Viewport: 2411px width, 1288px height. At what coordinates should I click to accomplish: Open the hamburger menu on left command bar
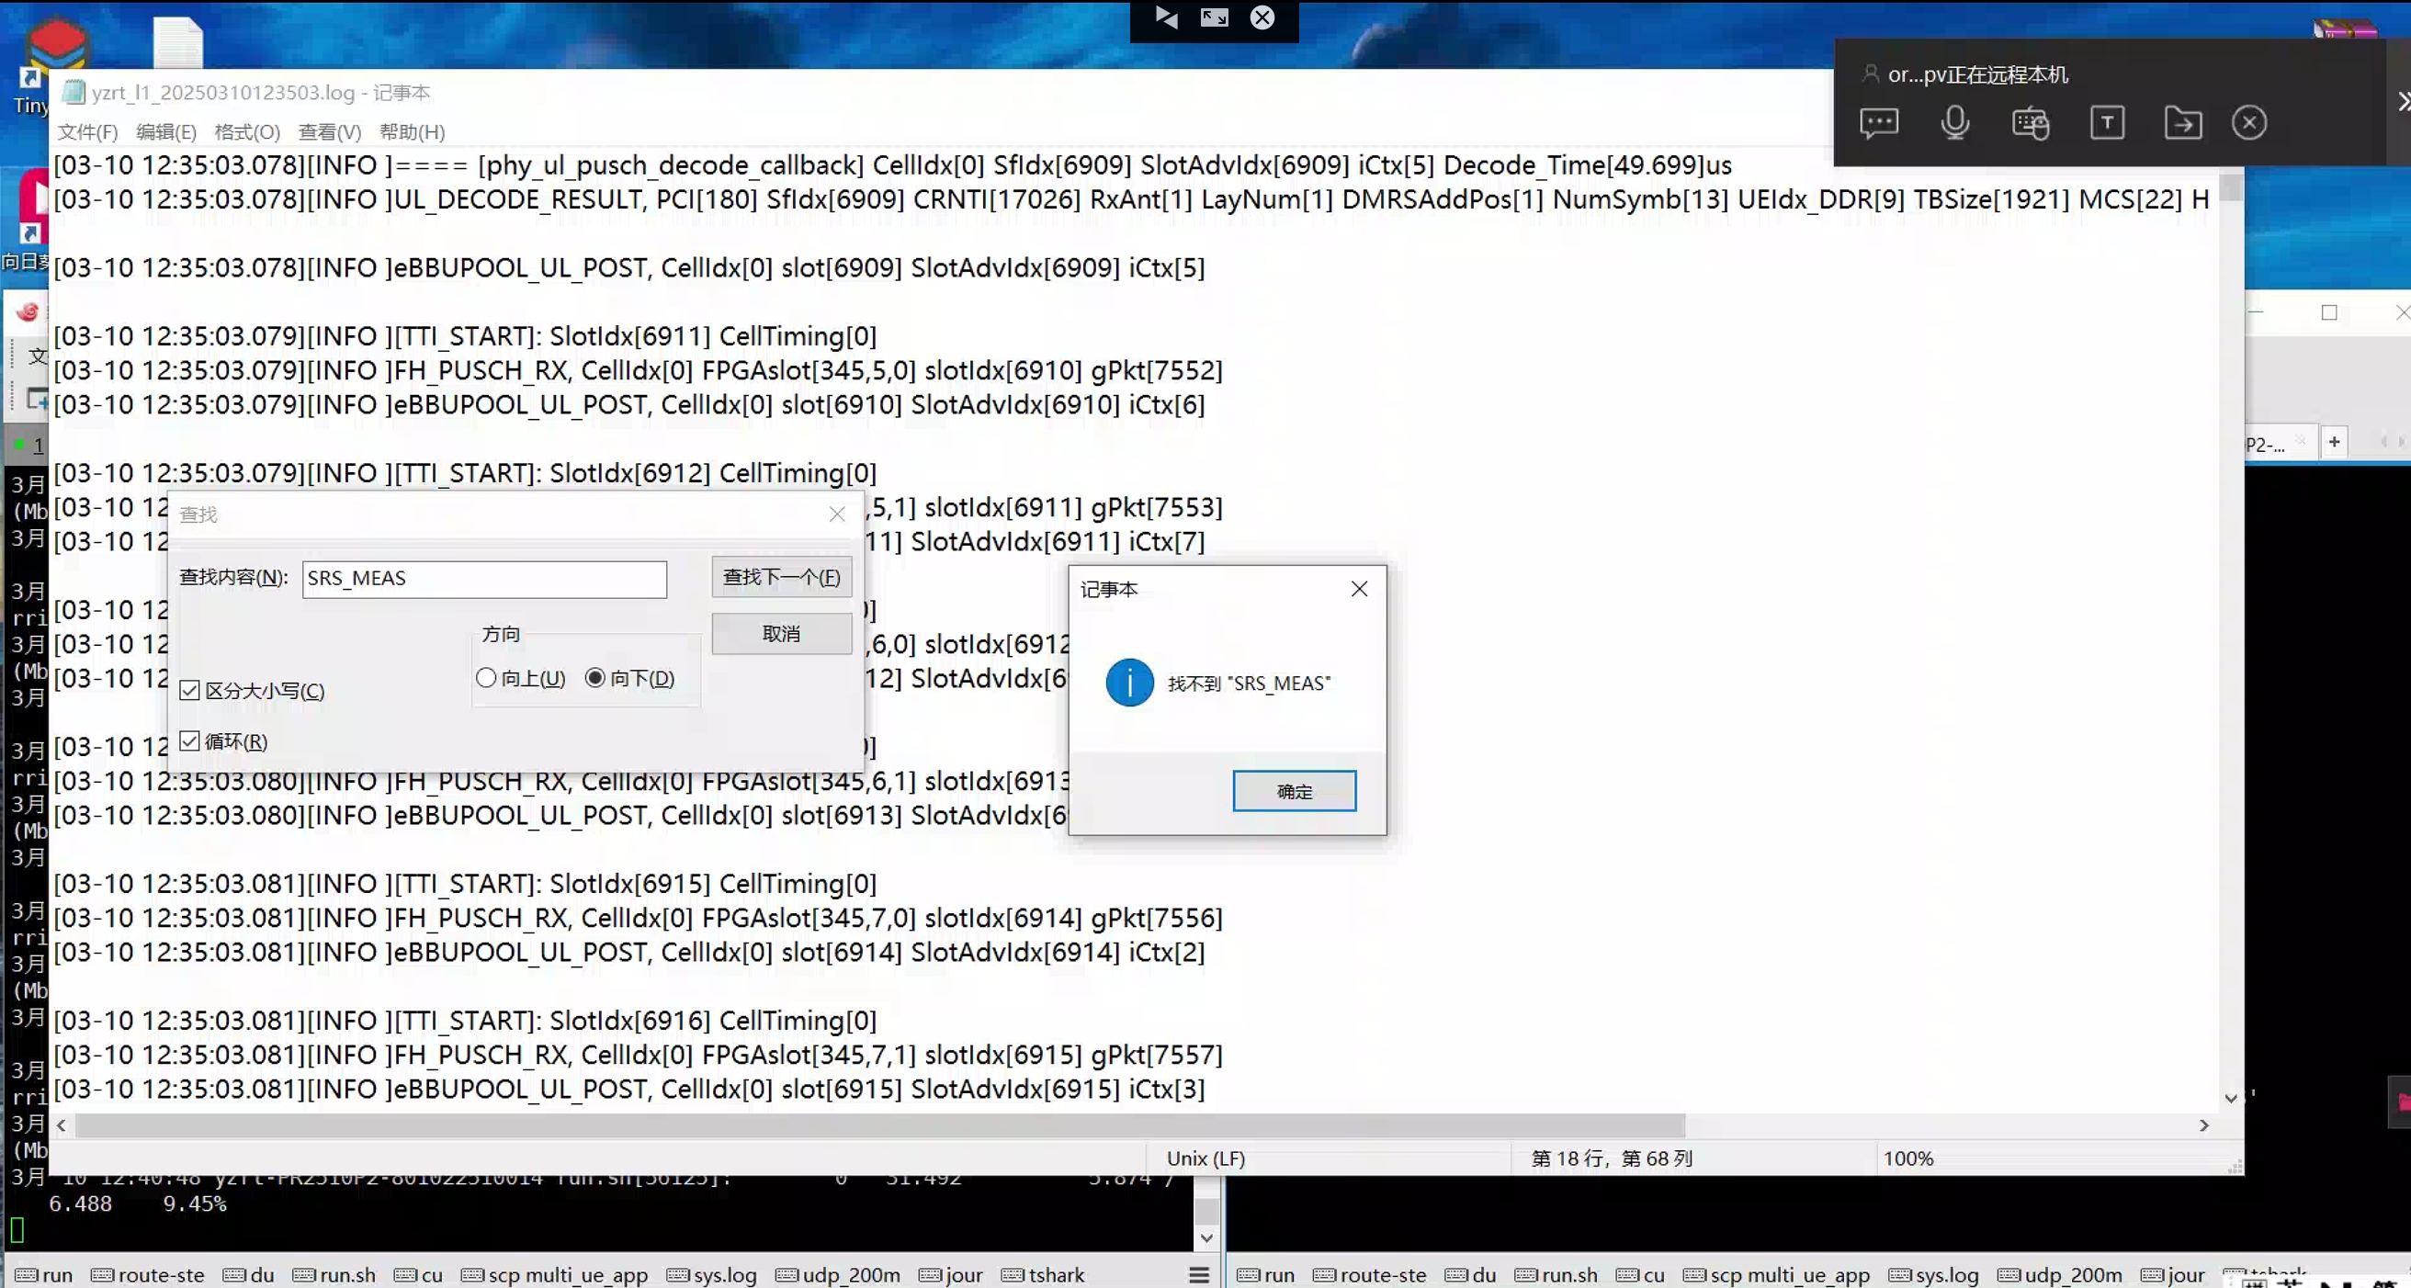pyautogui.click(x=1199, y=1274)
